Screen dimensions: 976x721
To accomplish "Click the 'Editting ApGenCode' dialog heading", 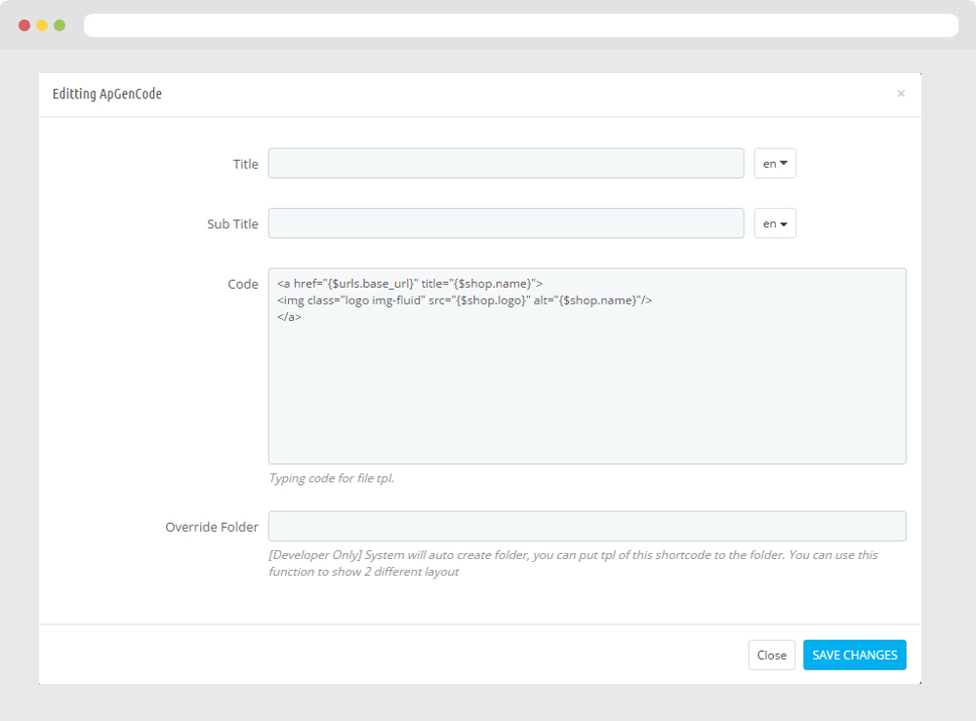I will click(x=107, y=94).
